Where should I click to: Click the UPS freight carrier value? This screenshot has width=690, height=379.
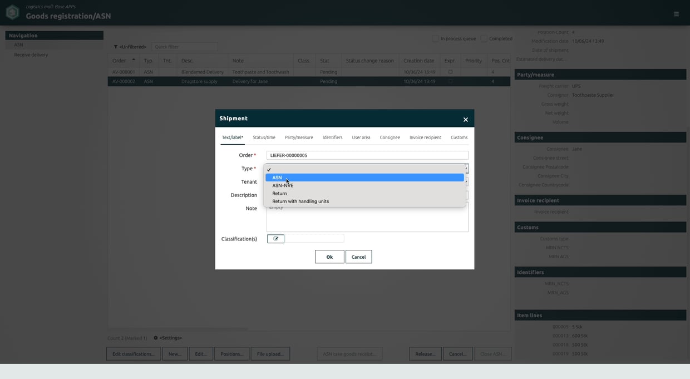[x=576, y=86]
